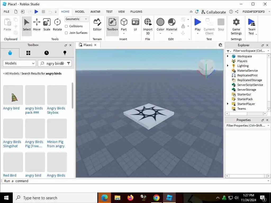Click new file icon in quick access
The width and height of the screenshot is (271, 203).
pyautogui.click(x=16, y=12)
